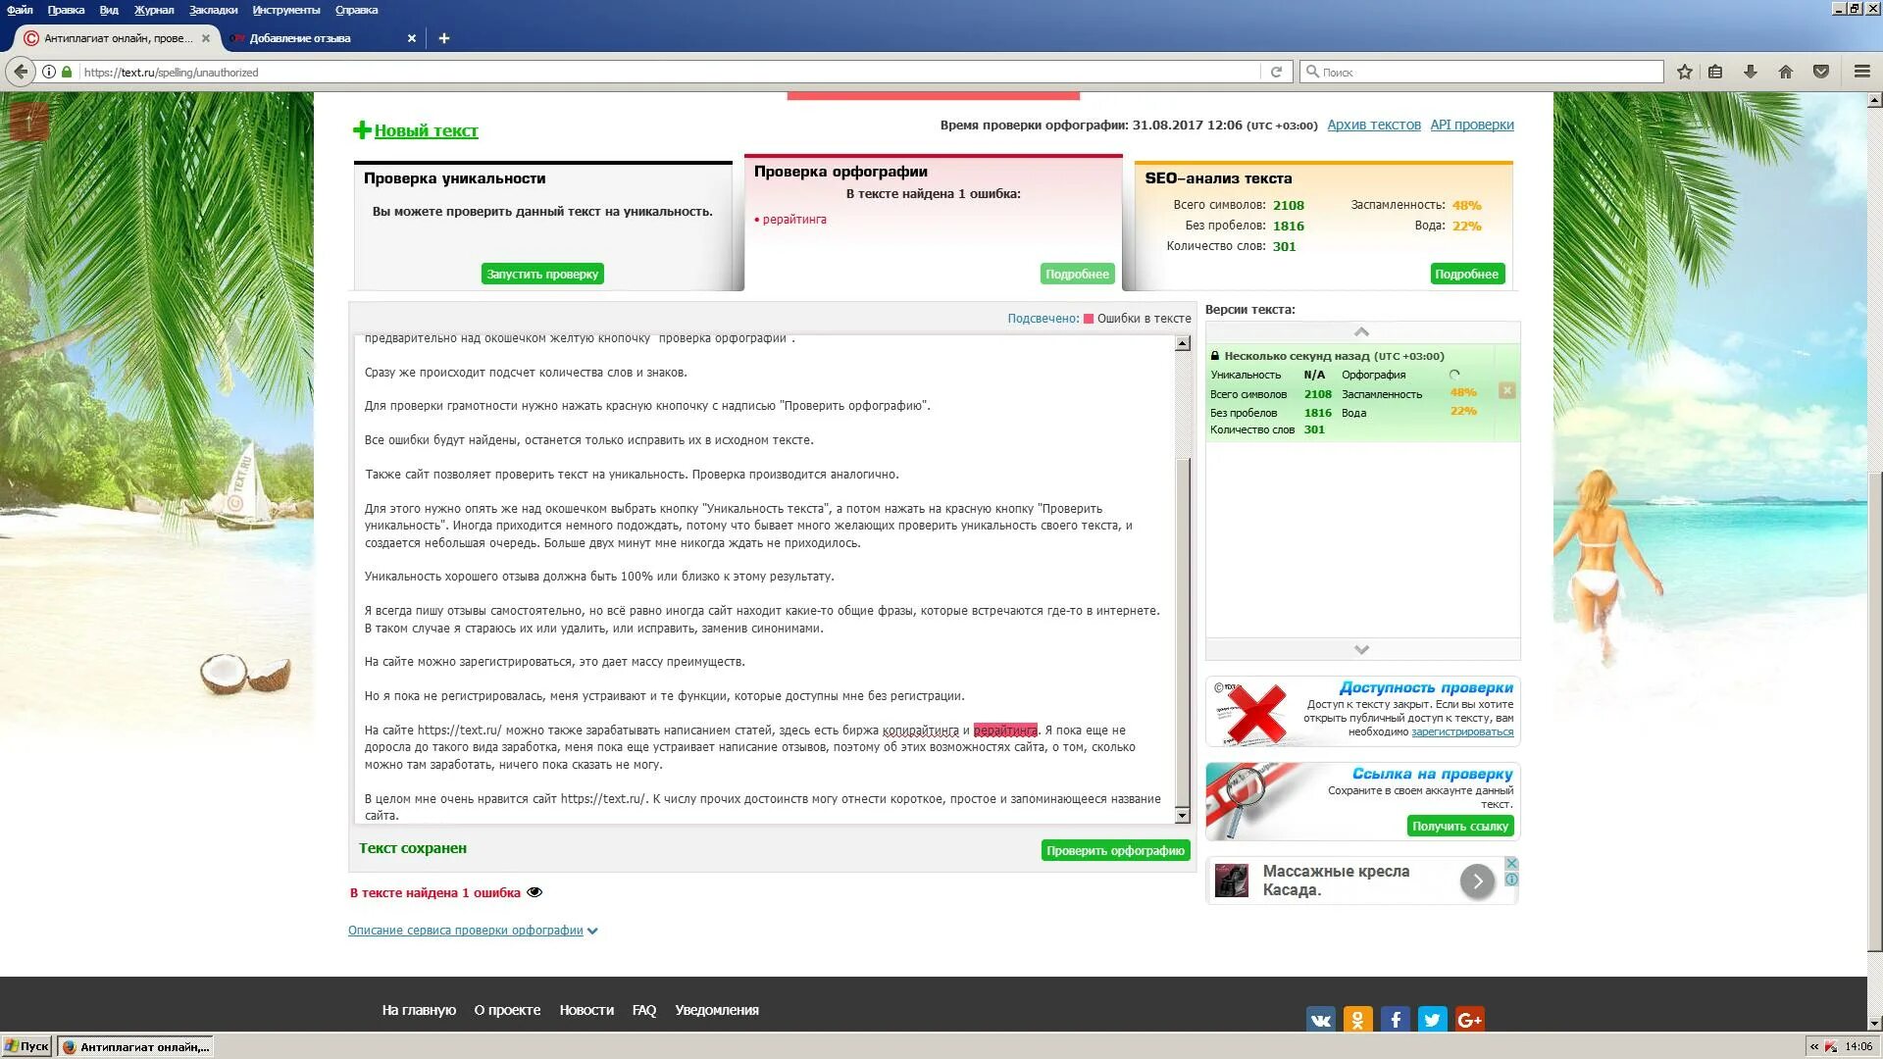1883x1059 pixels.
Task: Close the Добавление отзыва tab
Action: click(x=412, y=38)
